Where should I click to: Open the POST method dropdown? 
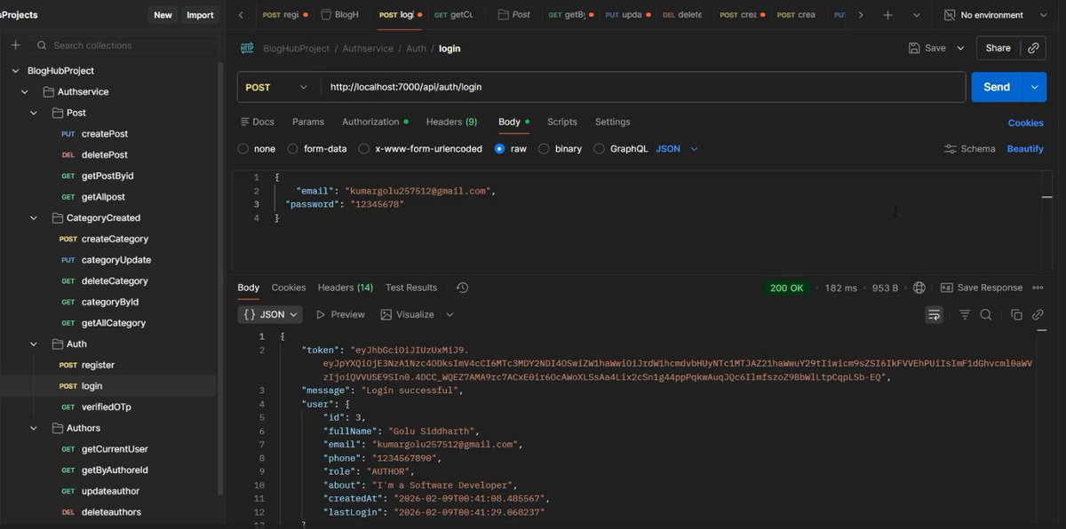click(x=278, y=87)
